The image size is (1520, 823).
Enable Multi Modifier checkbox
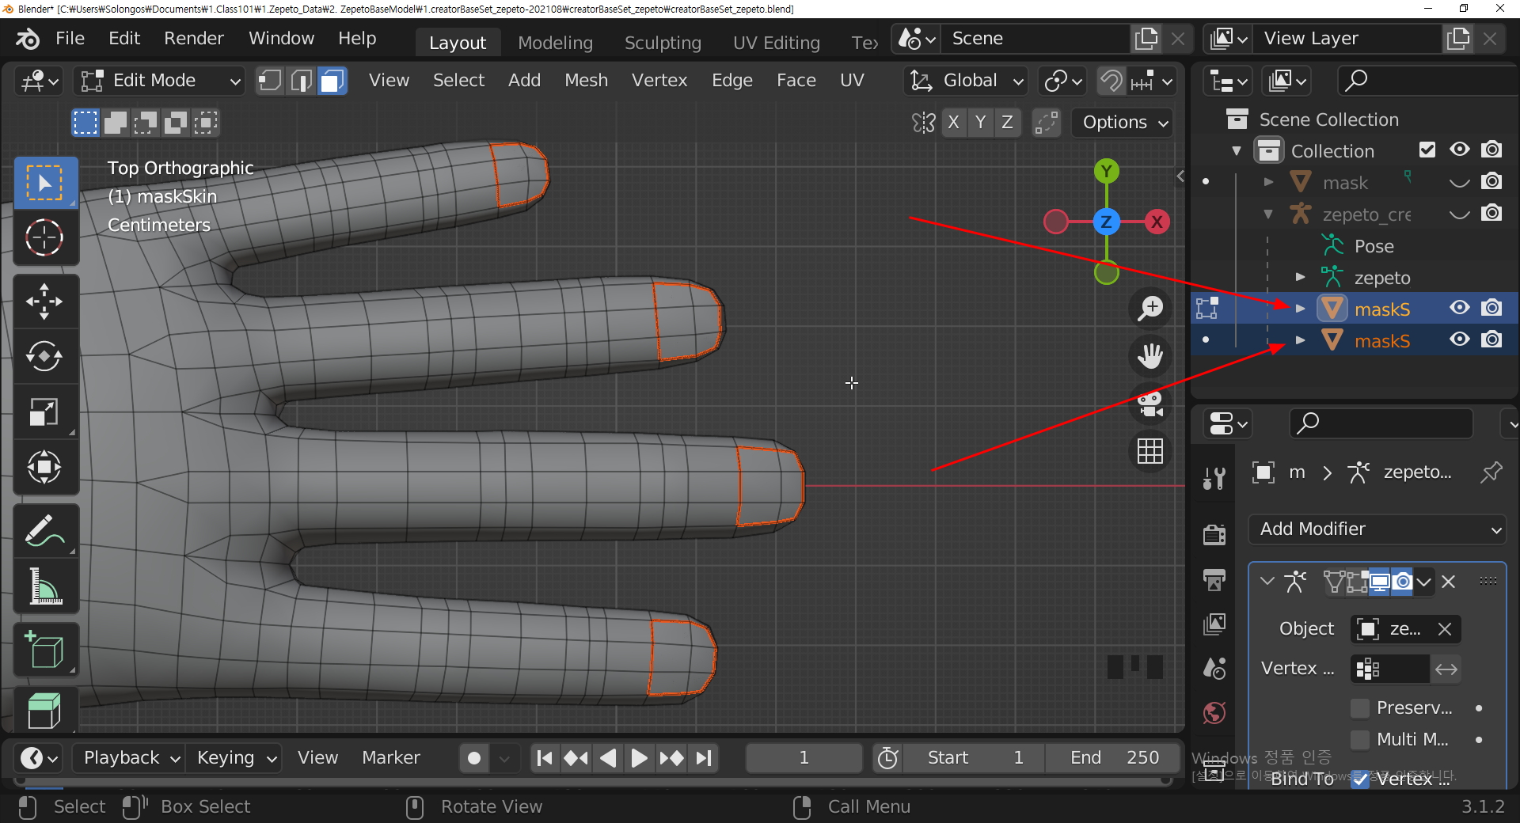(x=1360, y=739)
